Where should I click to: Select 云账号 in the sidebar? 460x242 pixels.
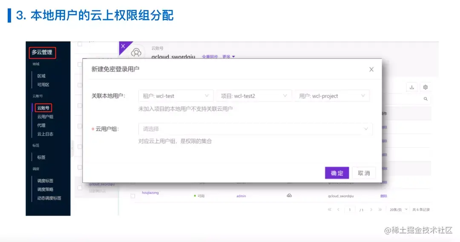pos(43,108)
